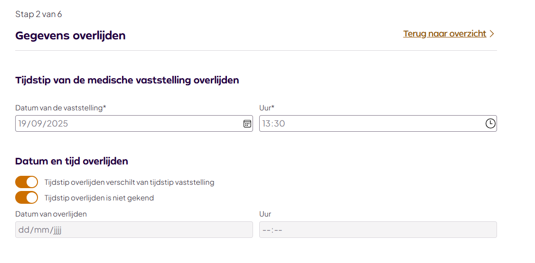The width and height of the screenshot is (535, 263).
Task: Click the label text Tijdstip overlijden is niet gekend
Action: point(99,198)
